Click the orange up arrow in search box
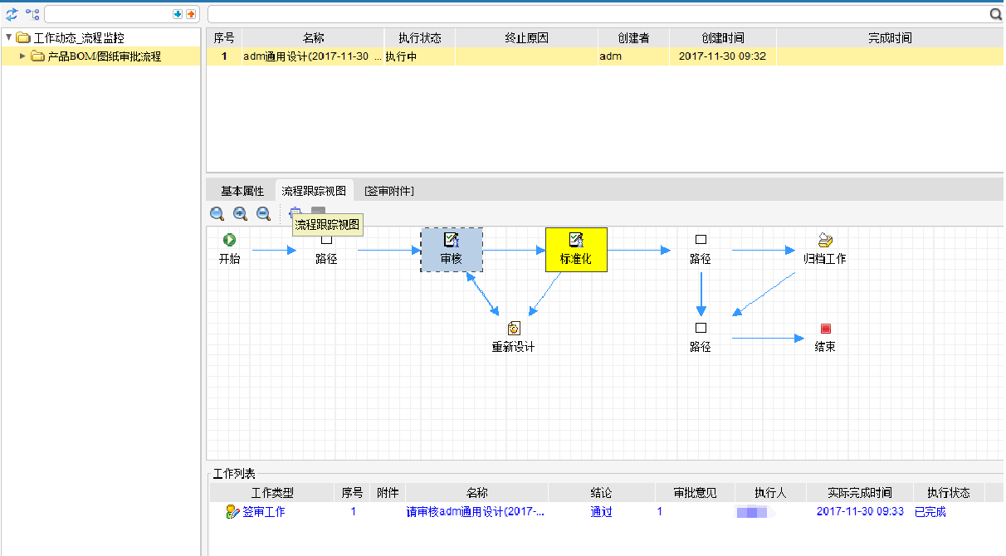1006x556 pixels. pyautogui.click(x=191, y=14)
